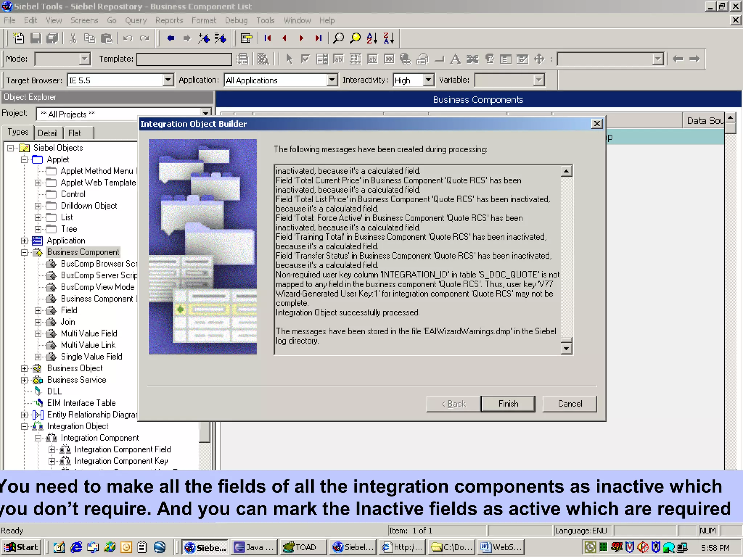Click the text label A tool icon
This screenshot has height=557, width=743.
(x=455, y=59)
